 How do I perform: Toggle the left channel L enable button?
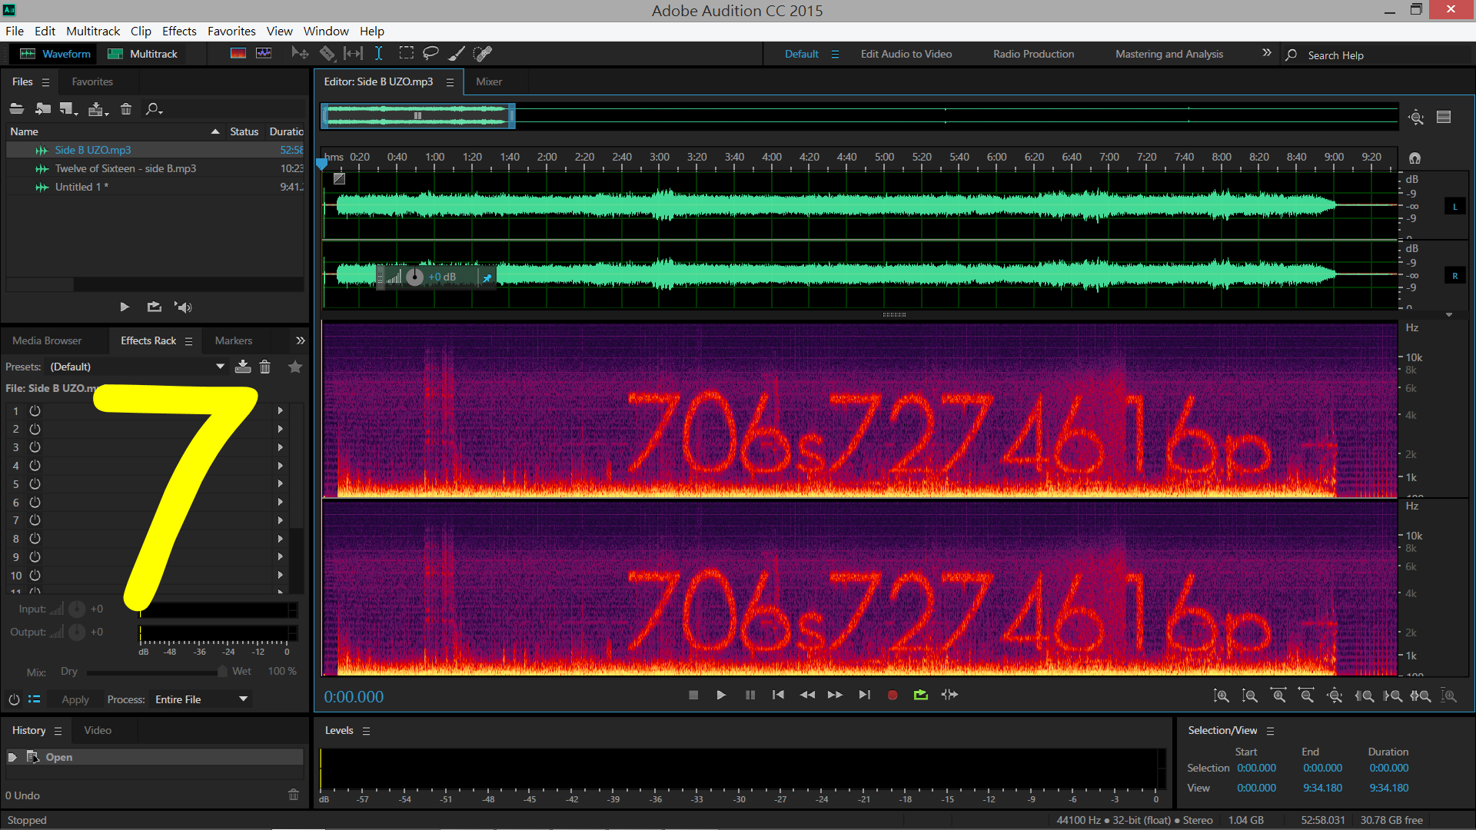click(x=1454, y=207)
